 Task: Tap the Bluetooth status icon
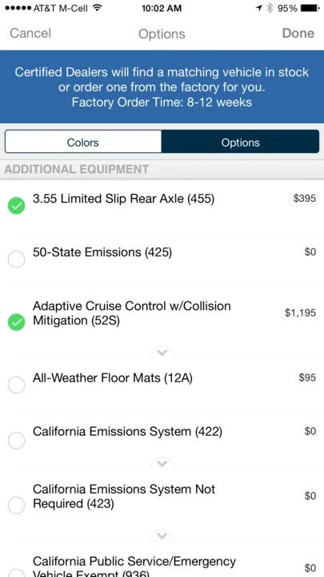click(x=270, y=8)
